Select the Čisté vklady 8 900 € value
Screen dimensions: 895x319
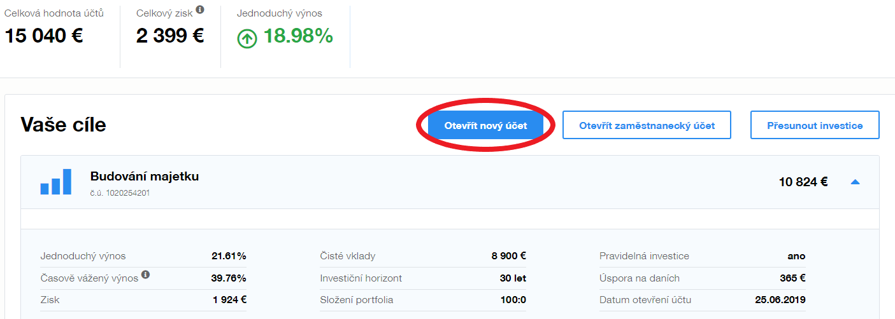[508, 256]
